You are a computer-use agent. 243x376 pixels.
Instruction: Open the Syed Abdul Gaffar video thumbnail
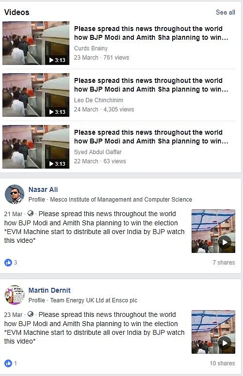(x=36, y=147)
